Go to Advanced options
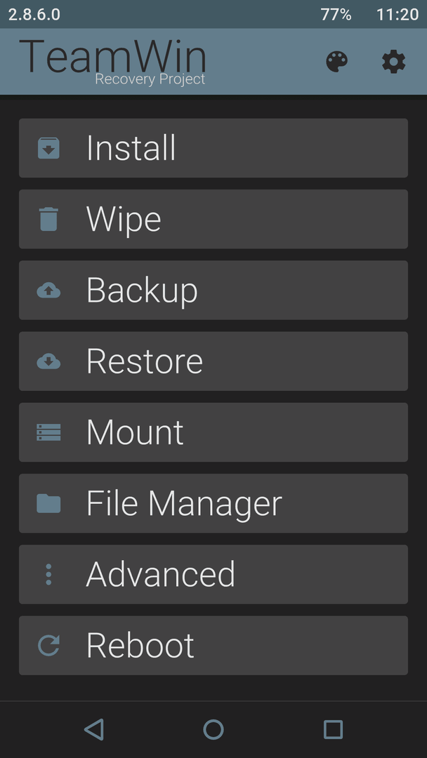The height and width of the screenshot is (758, 427). pos(213,574)
